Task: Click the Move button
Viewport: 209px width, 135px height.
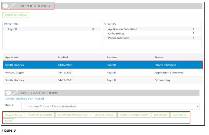Action: coord(9,121)
